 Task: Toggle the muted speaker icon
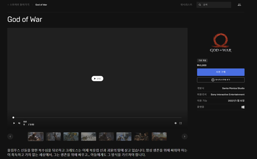click(x=19, y=123)
